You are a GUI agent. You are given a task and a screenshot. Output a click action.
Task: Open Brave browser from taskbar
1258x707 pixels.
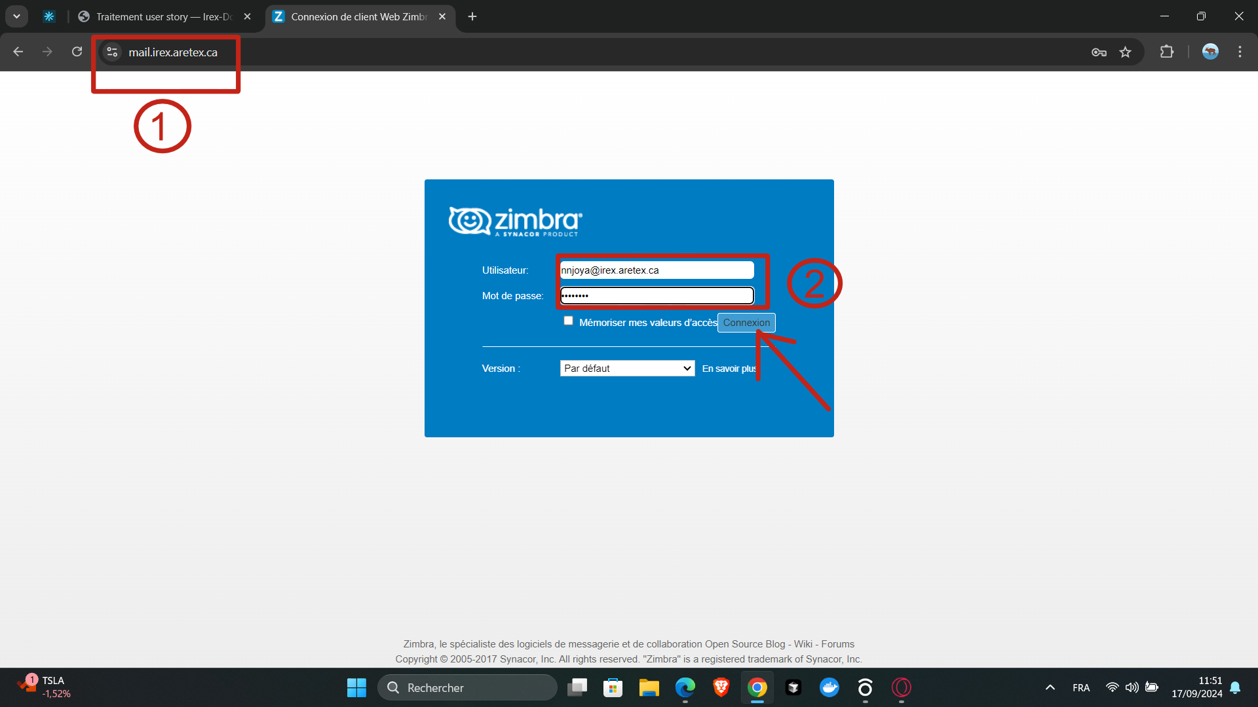tap(721, 687)
